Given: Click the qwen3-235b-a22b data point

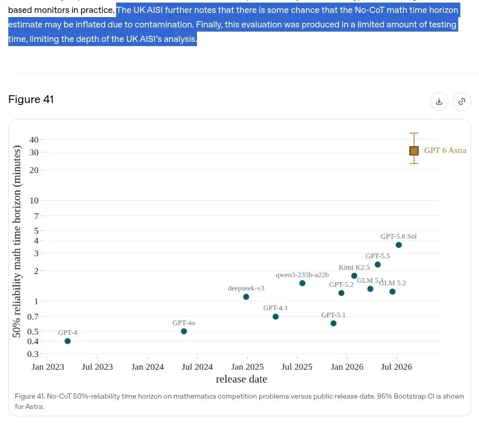Looking at the screenshot, I should coord(302,283).
